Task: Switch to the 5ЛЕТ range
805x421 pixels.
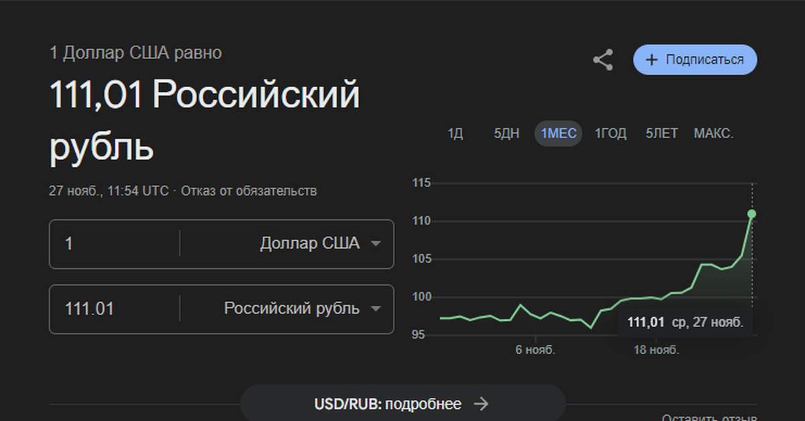Action: coord(661,134)
